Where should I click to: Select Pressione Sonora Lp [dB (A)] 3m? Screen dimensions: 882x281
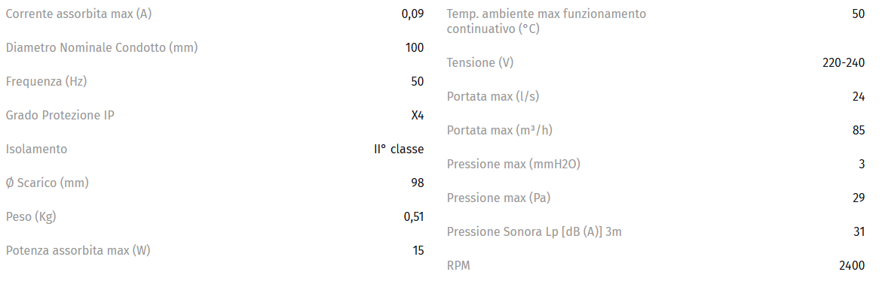[534, 231]
